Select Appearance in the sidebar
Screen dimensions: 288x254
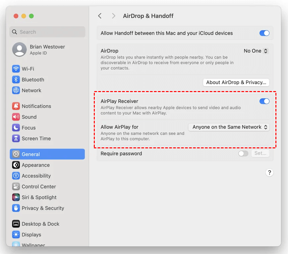35,165
